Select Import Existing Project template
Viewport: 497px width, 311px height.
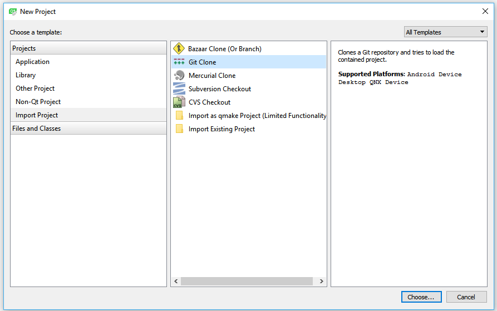tap(249, 129)
